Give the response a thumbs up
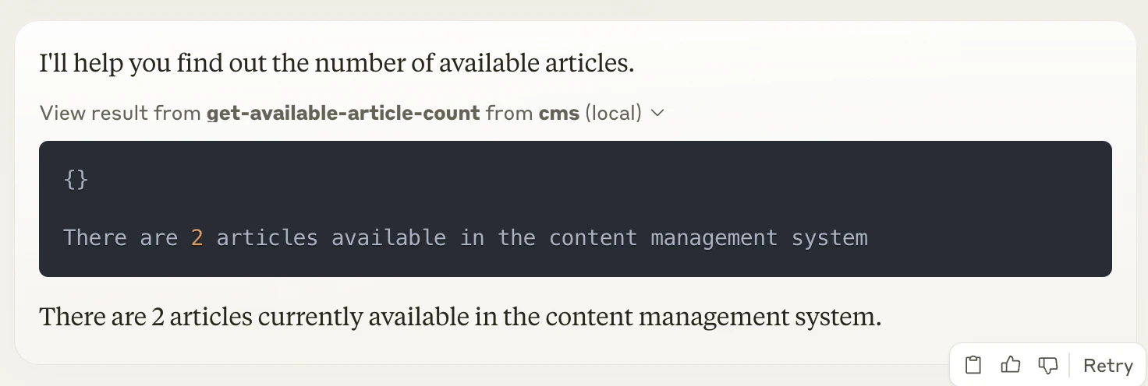The image size is (1148, 386). click(x=1011, y=365)
